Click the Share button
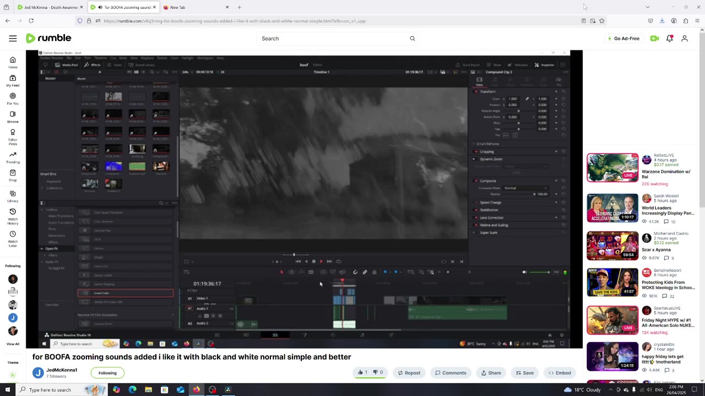The image size is (705, 396). 491,373
